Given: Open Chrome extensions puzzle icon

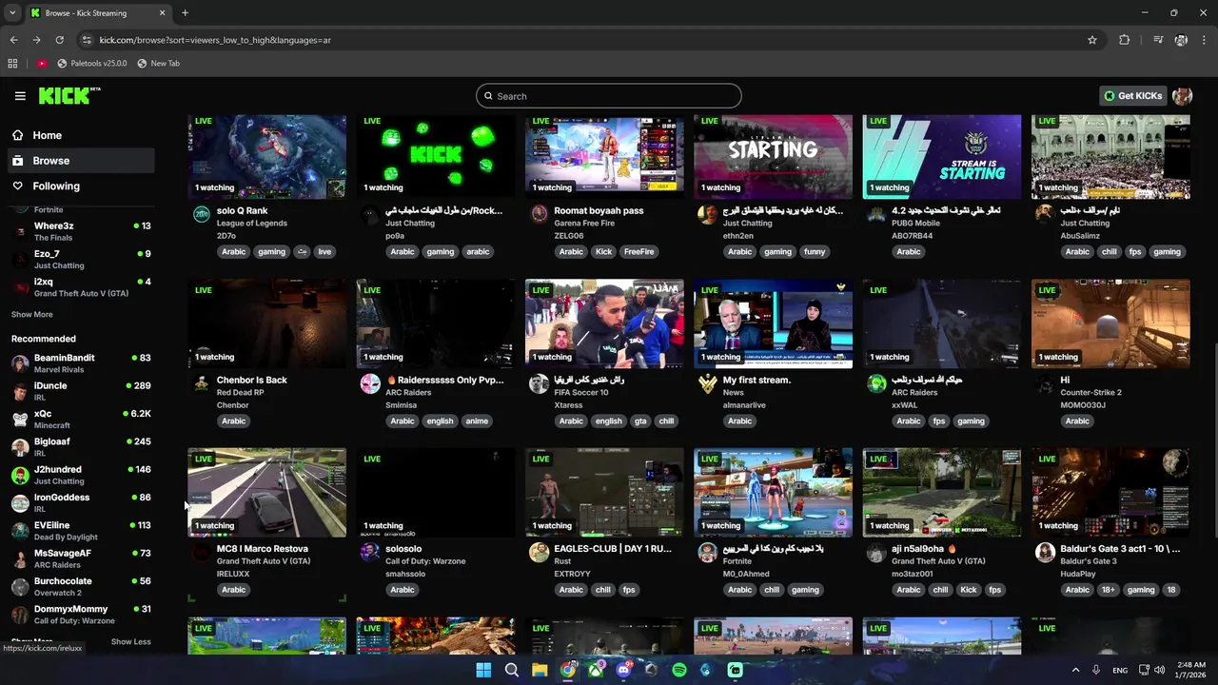Looking at the screenshot, I should (x=1125, y=40).
